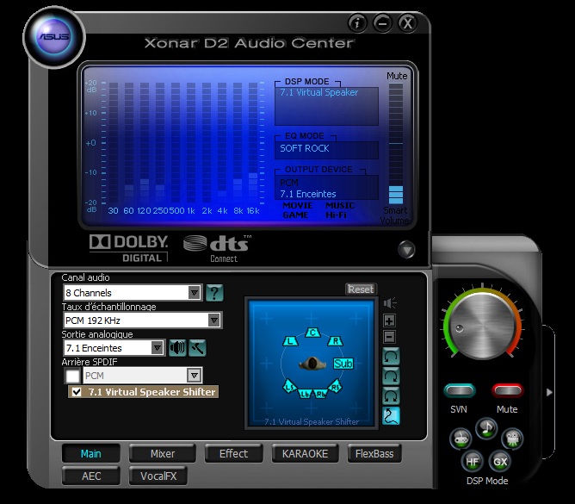Open the information (i) button

pyautogui.click(x=357, y=23)
